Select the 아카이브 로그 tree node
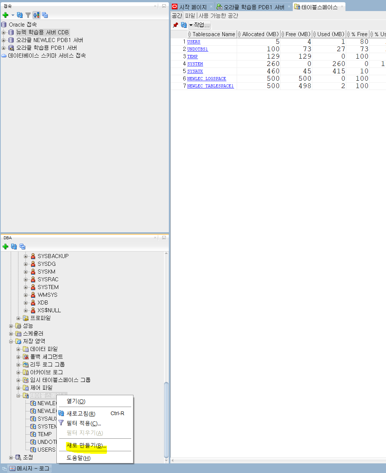The width and height of the screenshot is (386, 473). 46,372
